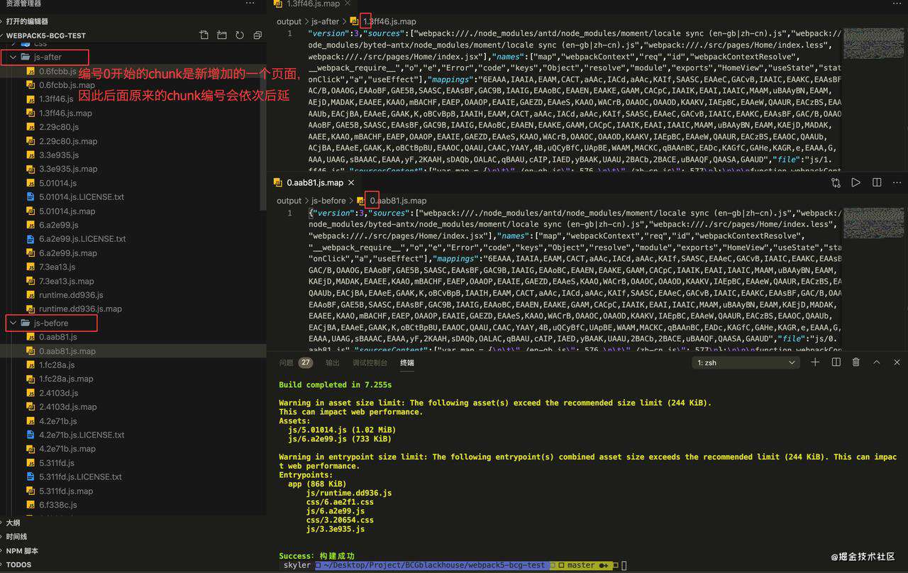
Task: Open file 5.311fd.js.map in explorer
Action: [x=66, y=491]
